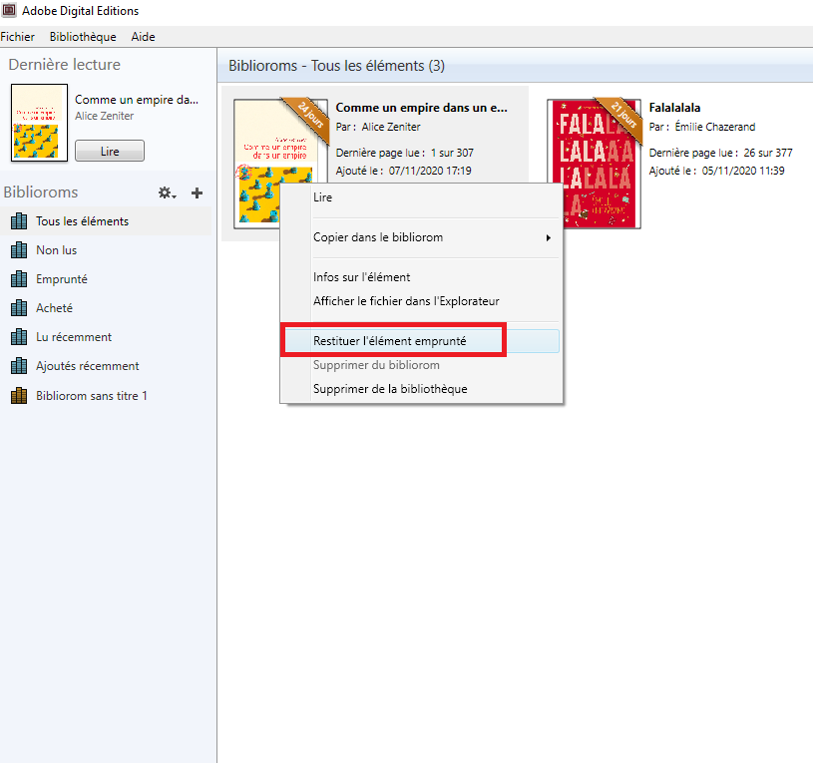Click the Ajouté le 05/11/2020 11:39 text
This screenshot has width=813, height=763.
point(716,171)
